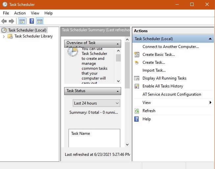Click the Create Basic Task icon

tap(137, 55)
